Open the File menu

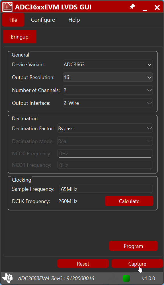coord(13,20)
